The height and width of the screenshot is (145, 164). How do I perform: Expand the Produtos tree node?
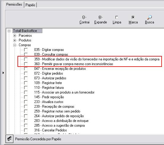click(x=15, y=40)
